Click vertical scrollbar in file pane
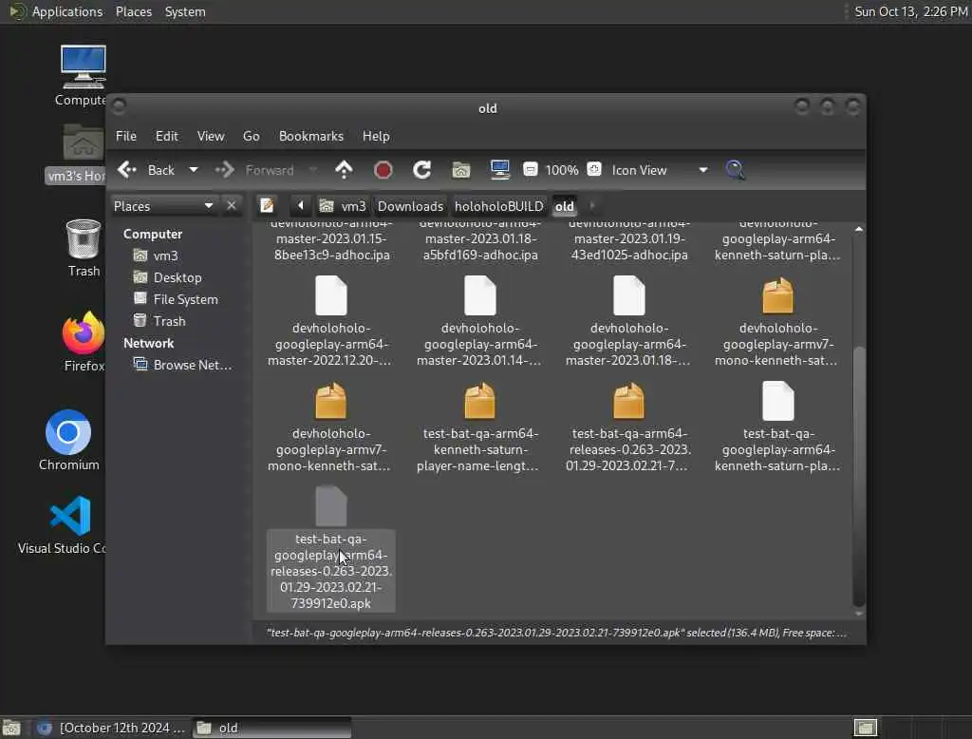The width and height of the screenshot is (972, 739). 858,475
